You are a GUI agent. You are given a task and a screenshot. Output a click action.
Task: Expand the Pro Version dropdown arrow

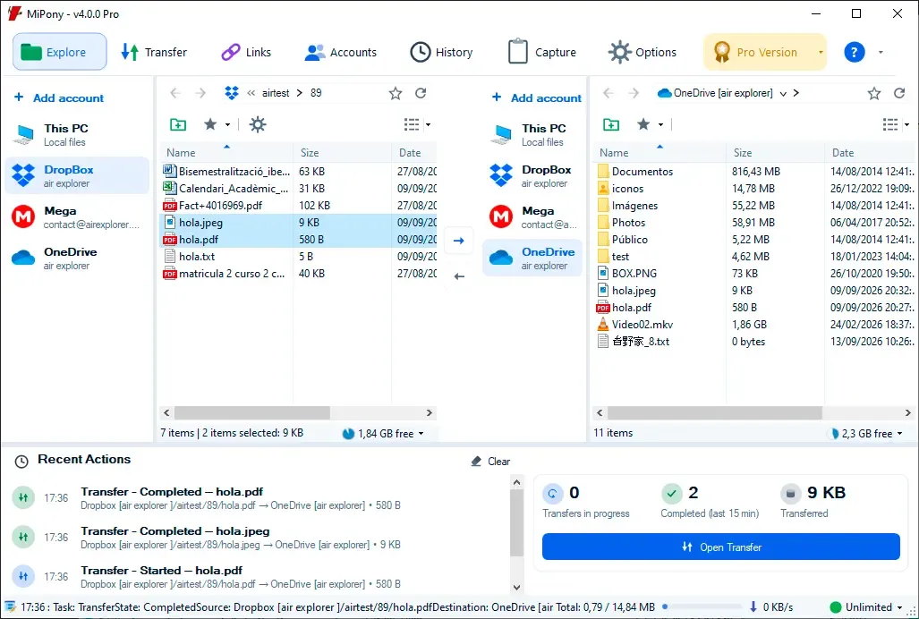click(x=821, y=52)
